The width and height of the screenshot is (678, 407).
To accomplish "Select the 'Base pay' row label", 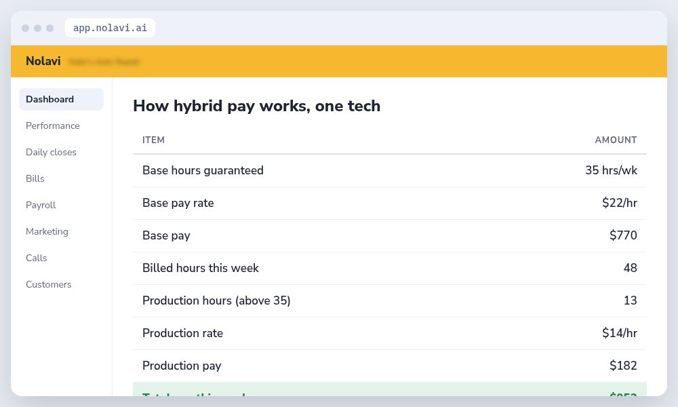I will [x=167, y=236].
